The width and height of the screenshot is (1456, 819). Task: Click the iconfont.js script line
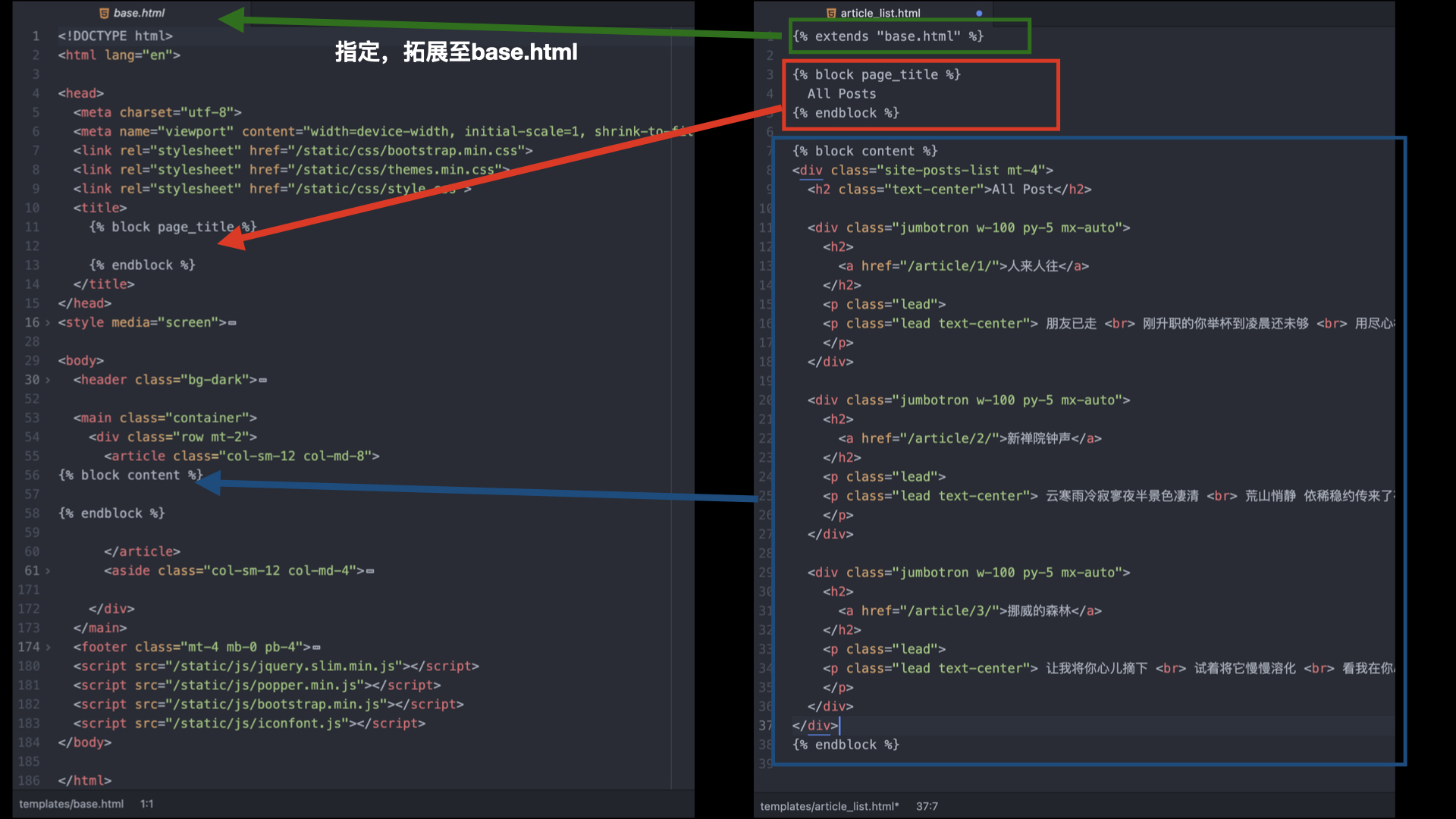(249, 723)
